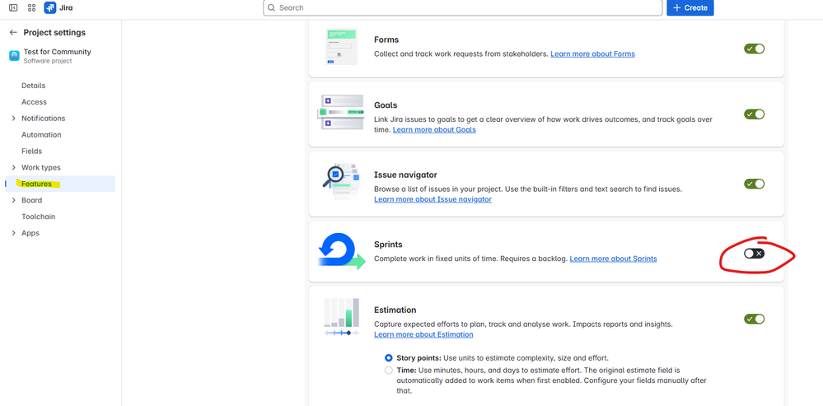The width and height of the screenshot is (823, 406).
Task: Collapse the sidebar with the top-left panel icon
Action: (x=13, y=8)
